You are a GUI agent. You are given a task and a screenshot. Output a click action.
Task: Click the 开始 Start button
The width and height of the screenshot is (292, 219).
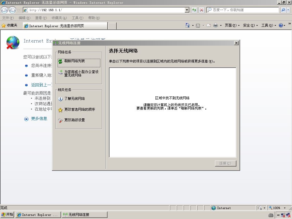7,215
